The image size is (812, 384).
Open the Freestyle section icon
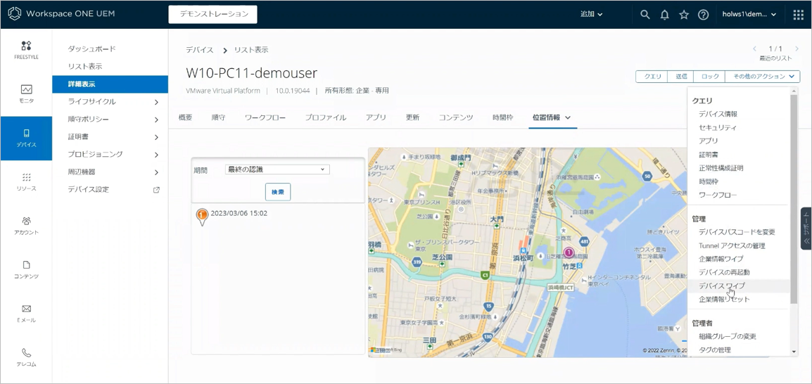click(27, 46)
